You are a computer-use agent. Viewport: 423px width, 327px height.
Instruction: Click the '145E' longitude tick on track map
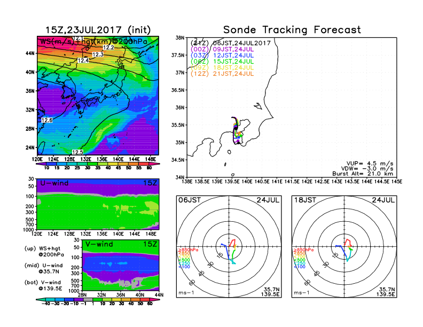tap(396, 182)
